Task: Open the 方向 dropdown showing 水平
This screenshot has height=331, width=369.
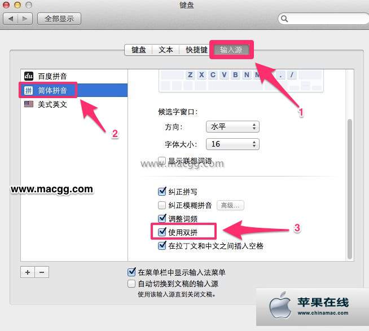Action: point(232,126)
